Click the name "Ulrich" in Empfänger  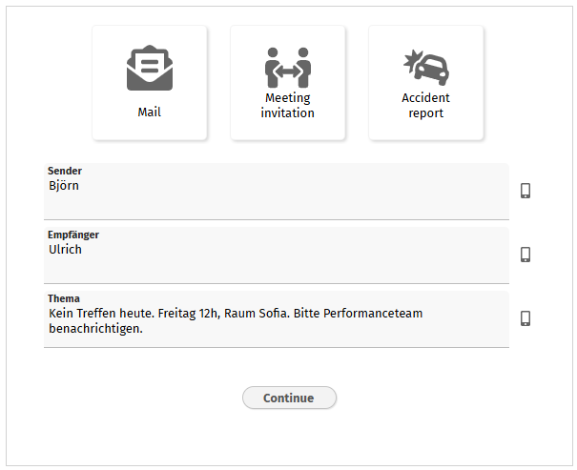point(66,250)
